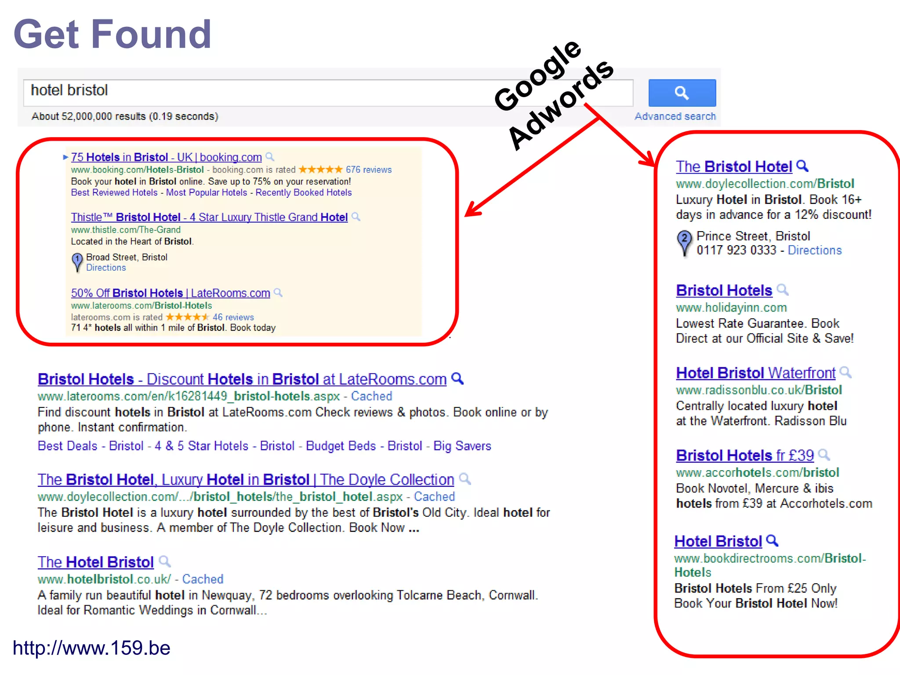
Task: Open 'The Bristol Hotel' sidebar ad
Action: (x=734, y=167)
